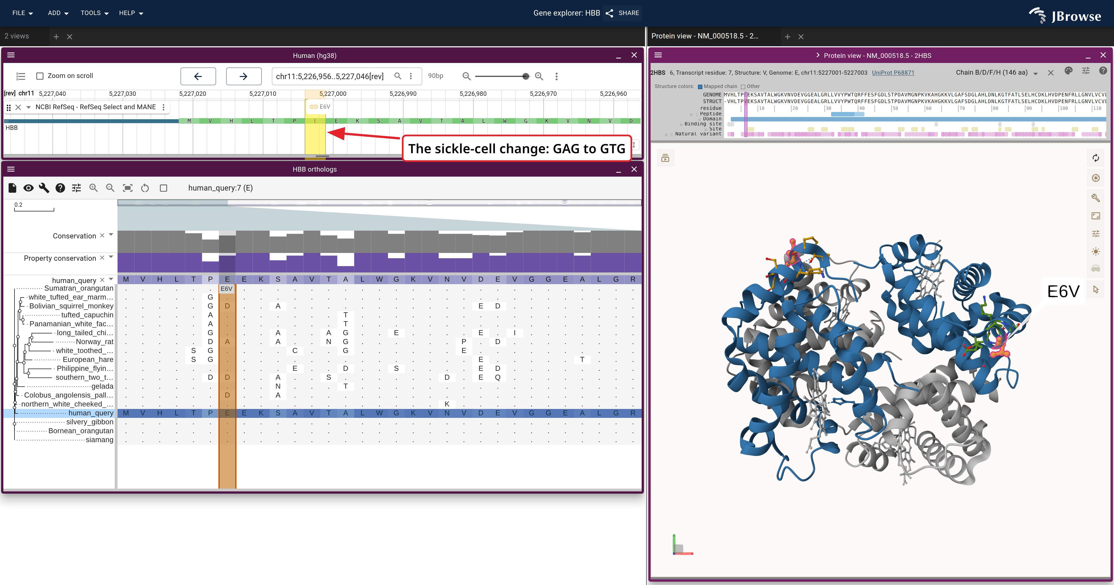Remove the Property conservation track with its X
Screen dimensions: 1114x585
pyautogui.click(x=102, y=257)
